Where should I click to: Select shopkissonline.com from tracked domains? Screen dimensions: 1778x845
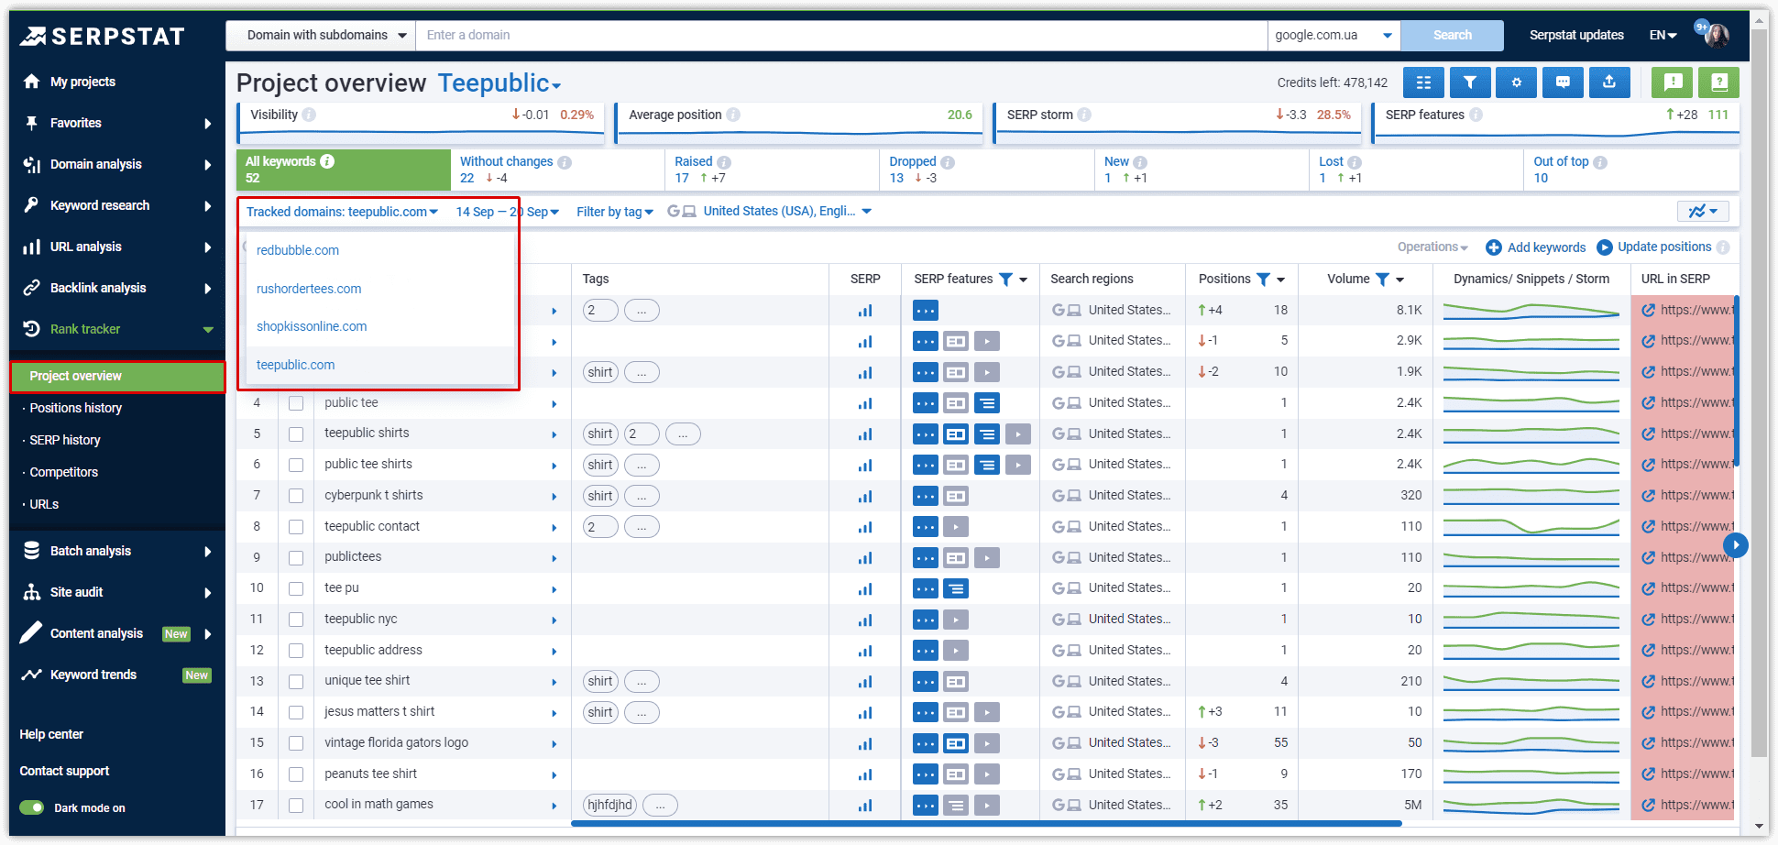coord(312,326)
